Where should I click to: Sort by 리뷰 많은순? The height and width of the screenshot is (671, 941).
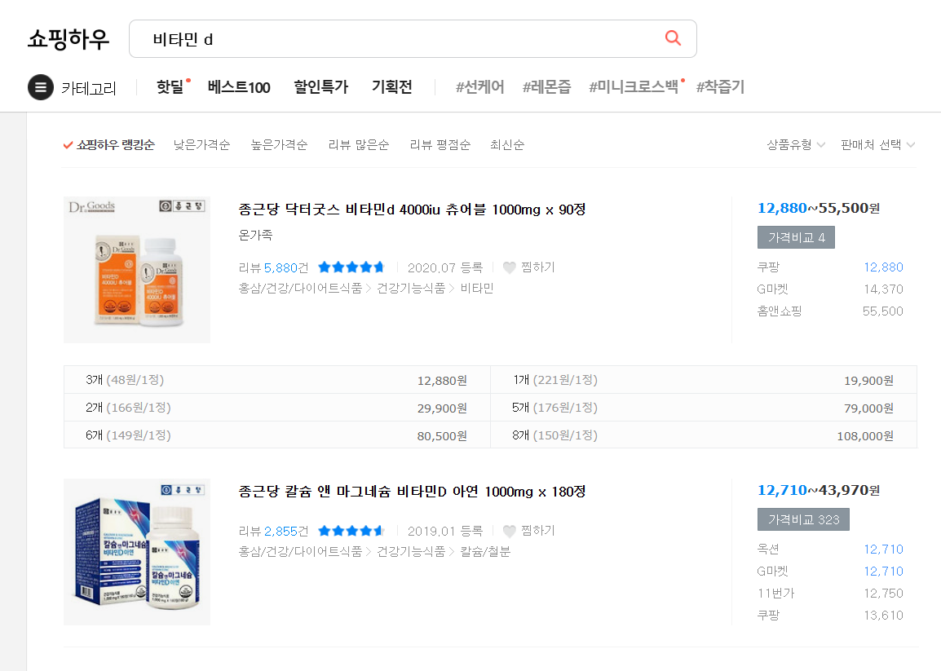click(358, 144)
